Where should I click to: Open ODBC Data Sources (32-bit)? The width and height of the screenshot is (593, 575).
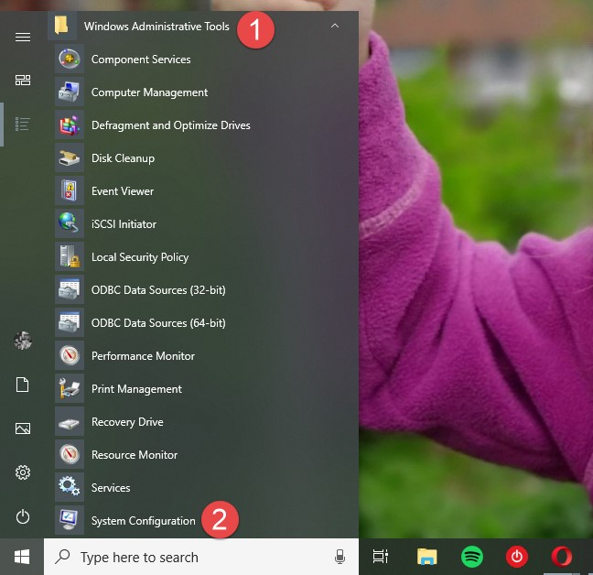[157, 290]
